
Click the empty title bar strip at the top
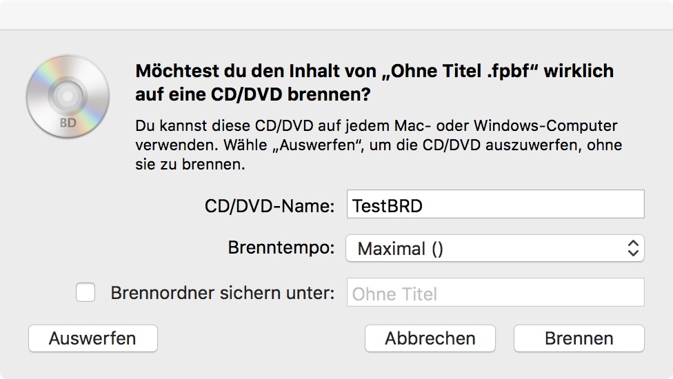tap(336, 14)
